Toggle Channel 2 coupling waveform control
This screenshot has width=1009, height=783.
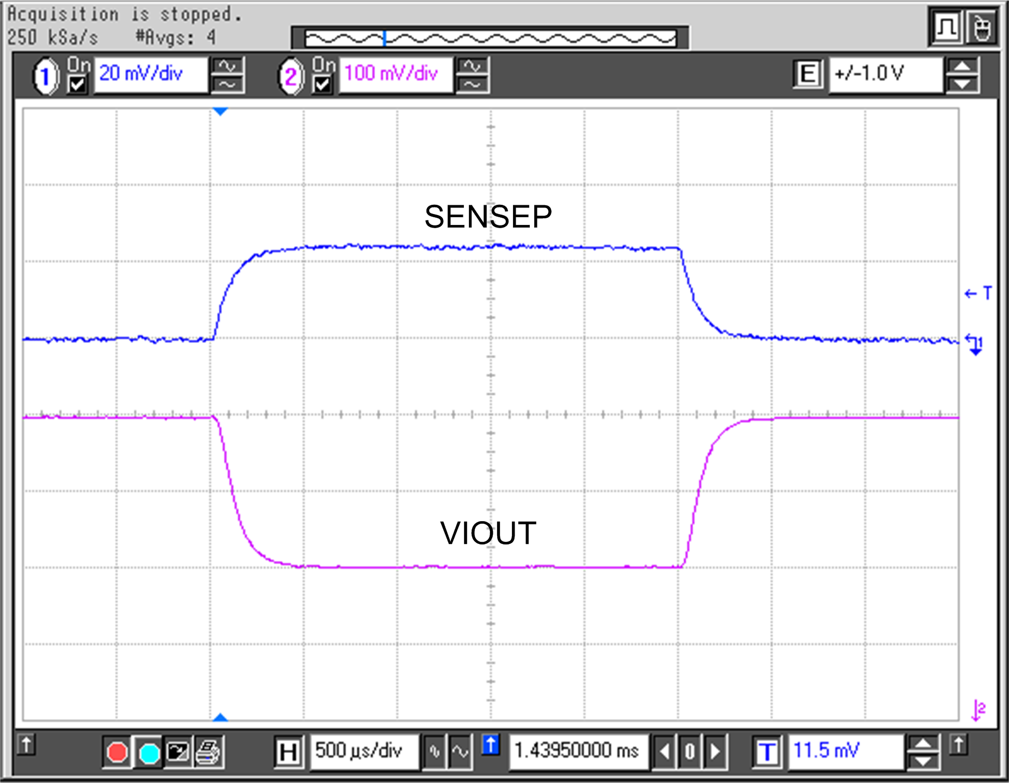(x=473, y=75)
